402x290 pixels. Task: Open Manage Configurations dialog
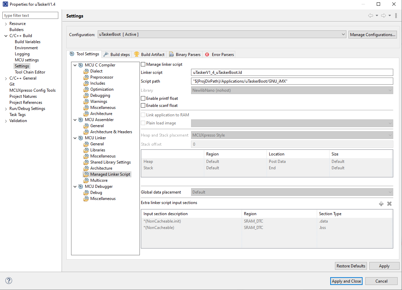[x=372, y=34]
